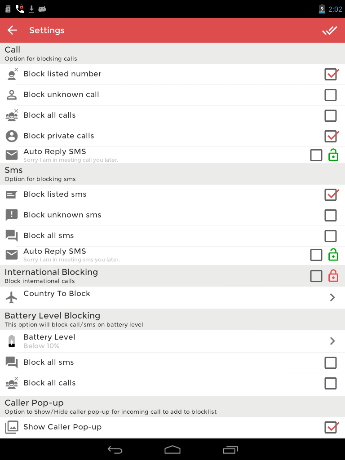This screenshot has width=345, height=460.
Task: Disable Show Caller Pop-up checkbox
Action: (x=331, y=427)
